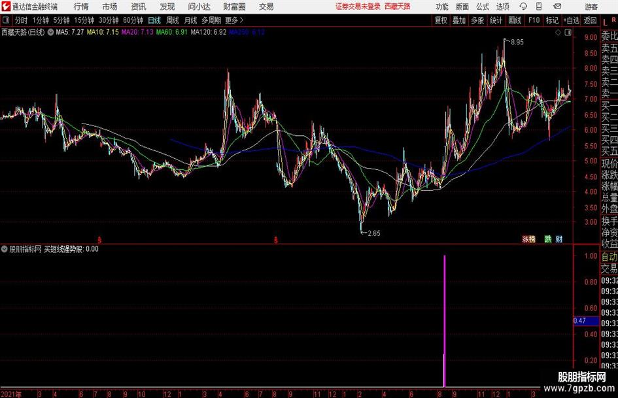Select the 月线 monthly chart tab
The image size is (618, 398).
point(190,20)
